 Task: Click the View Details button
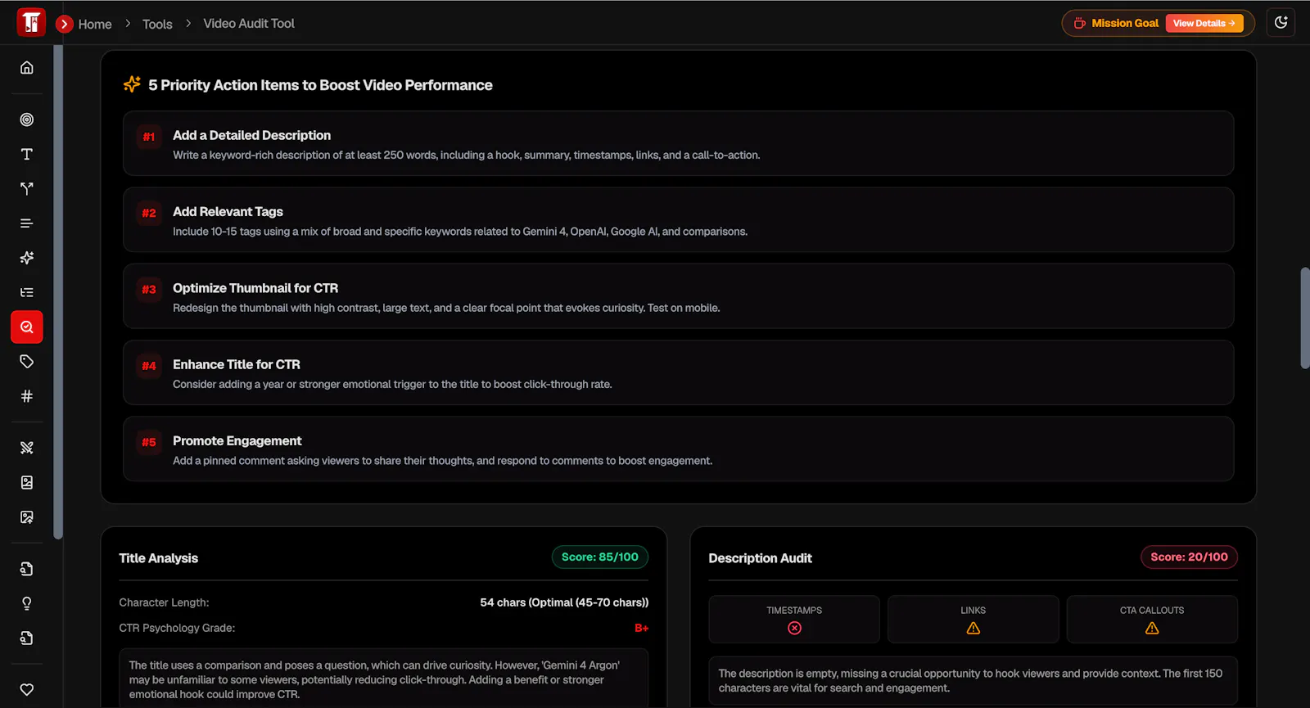[1204, 23]
